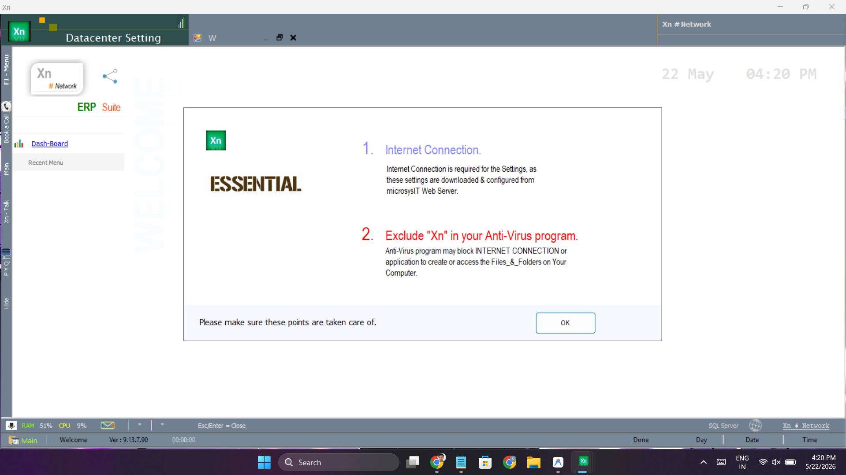Image resolution: width=846 pixels, height=475 pixels.
Task: Click the Day status cell
Action: click(701, 440)
